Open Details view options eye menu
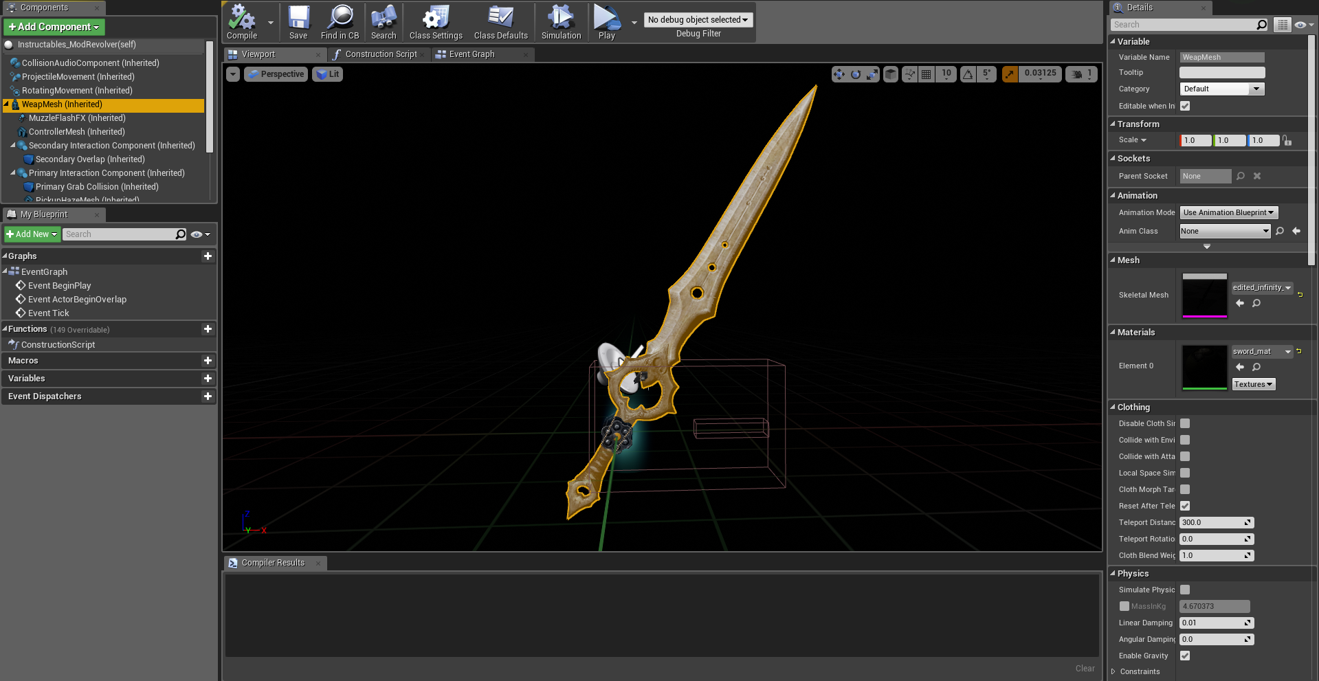The image size is (1319, 681). (1303, 25)
